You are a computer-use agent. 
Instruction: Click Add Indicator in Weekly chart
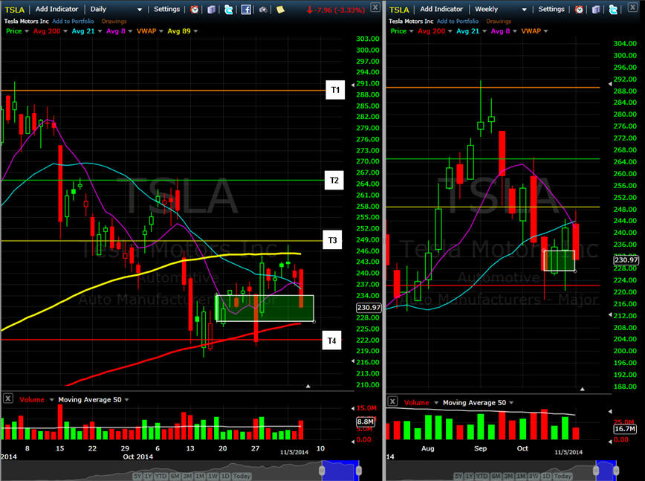click(441, 9)
